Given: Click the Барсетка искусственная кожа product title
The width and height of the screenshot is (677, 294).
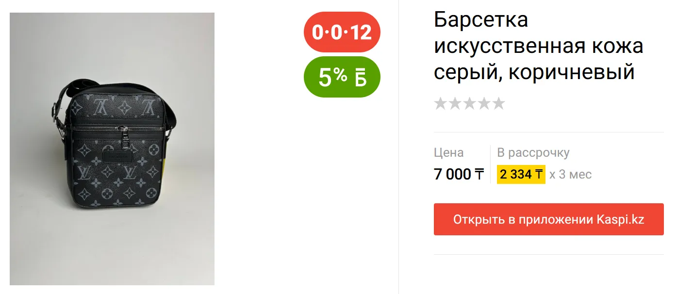Looking at the screenshot, I should click(x=539, y=46).
